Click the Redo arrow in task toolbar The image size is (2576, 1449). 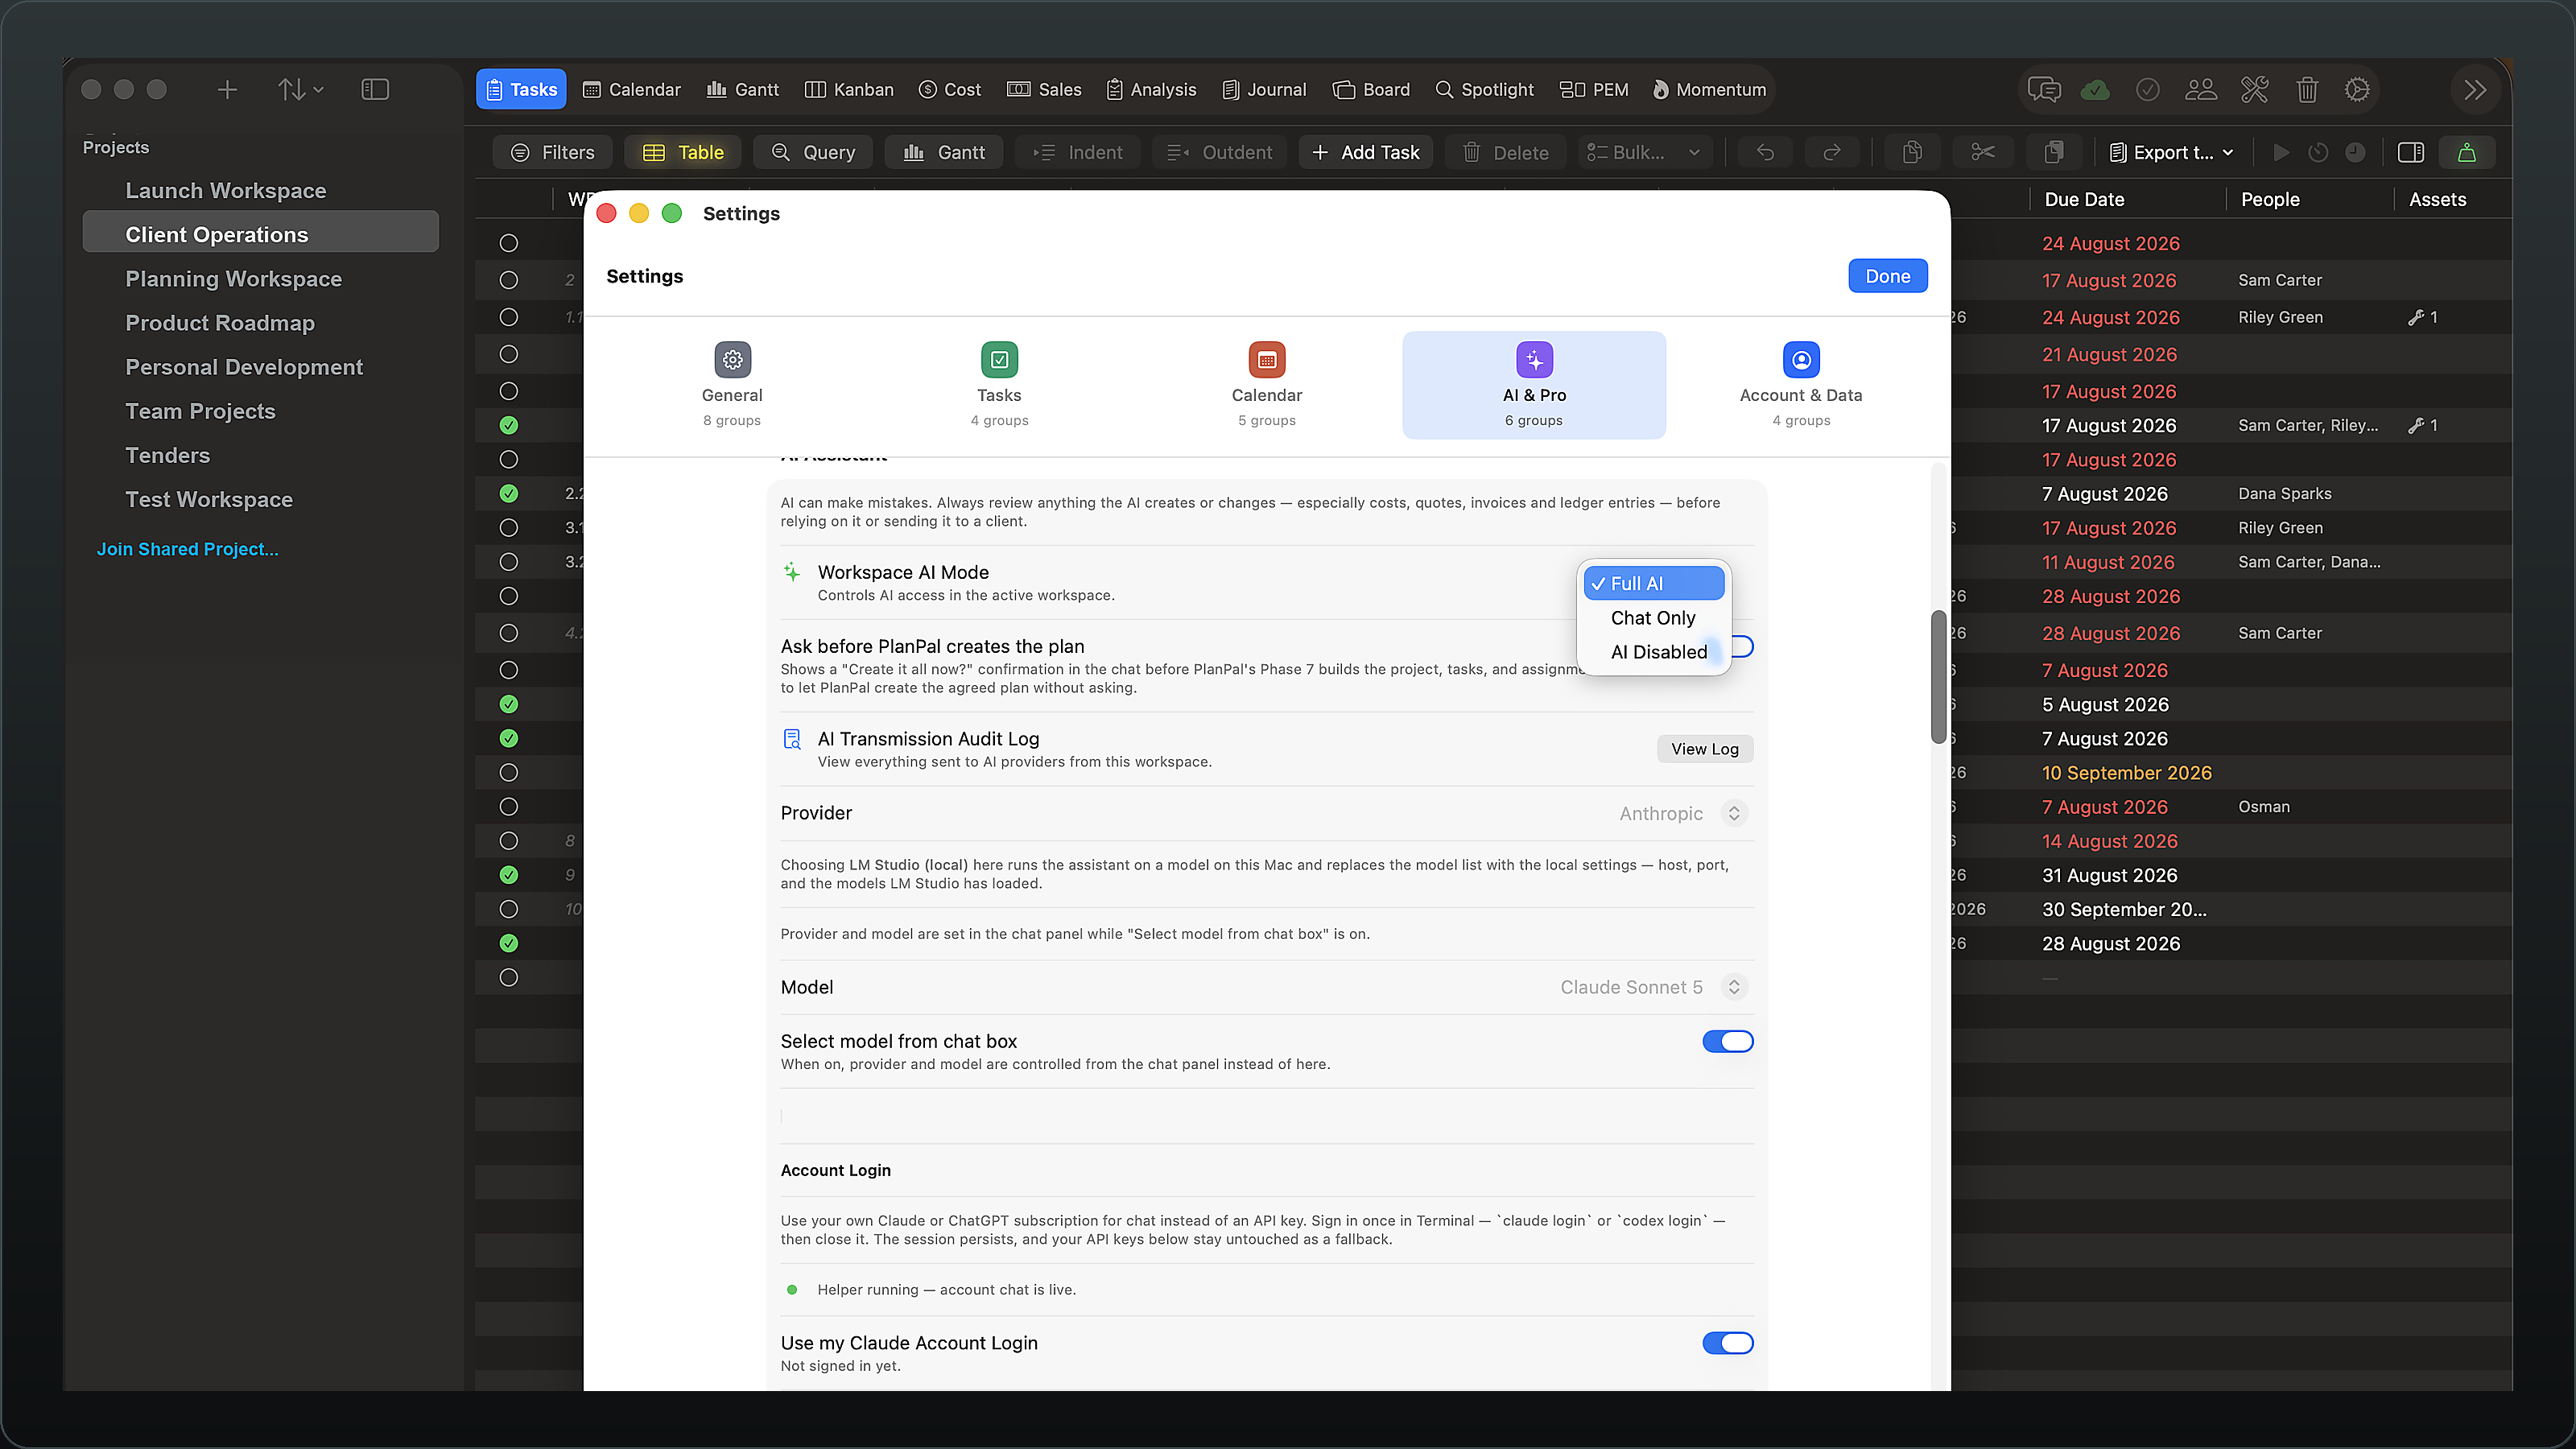pyautogui.click(x=1832, y=152)
